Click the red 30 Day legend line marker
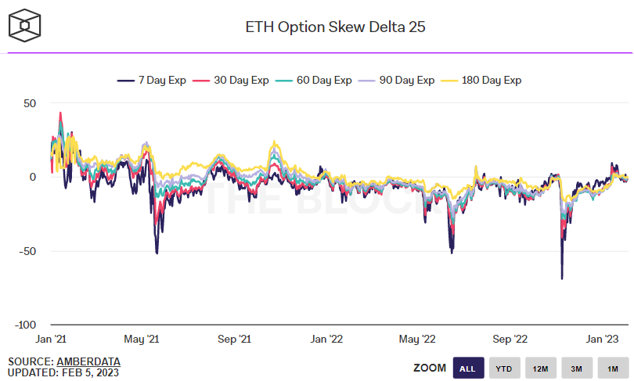Screen dimensions: 634x381 pyautogui.click(x=201, y=81)
